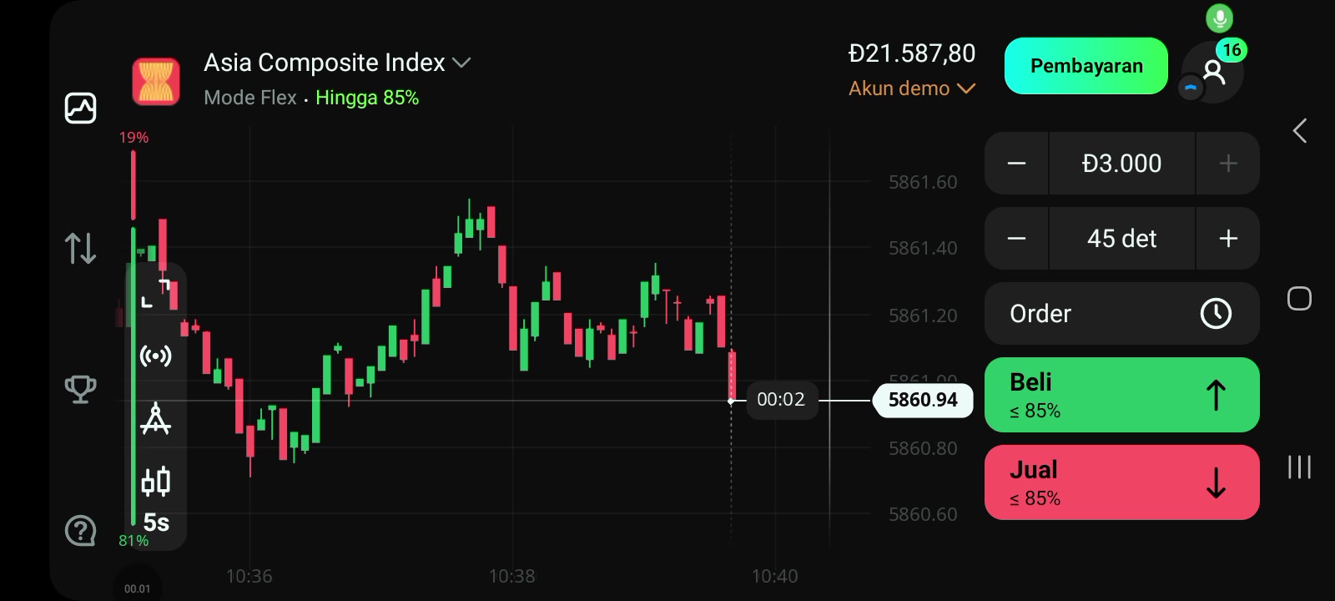Viewport: 1335px width, 601px height.
Task: Select the 5s timeframe option
Action: click(x=156, y=523)
